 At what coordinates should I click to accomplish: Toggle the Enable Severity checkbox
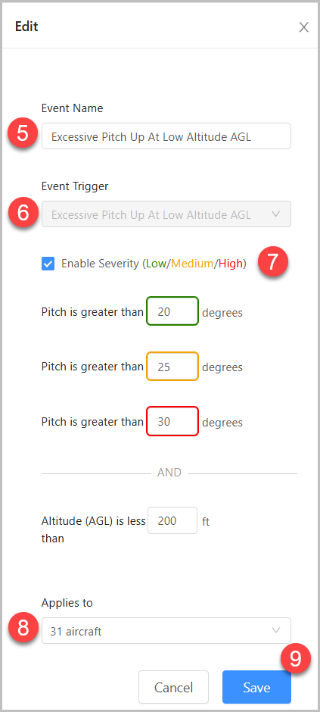pos(48,264)
